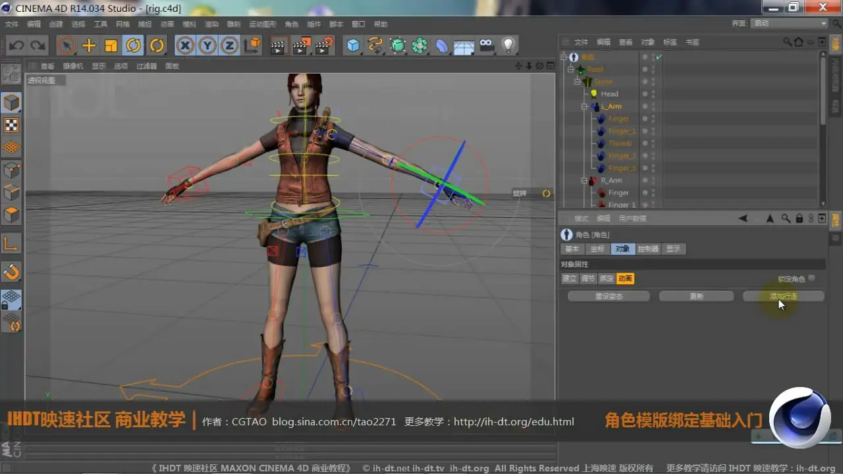Image resolution: width=843 pixels, height=474 pixels.
Task: Switch to the 显示 attributes tab
Action: coord(673,249)
